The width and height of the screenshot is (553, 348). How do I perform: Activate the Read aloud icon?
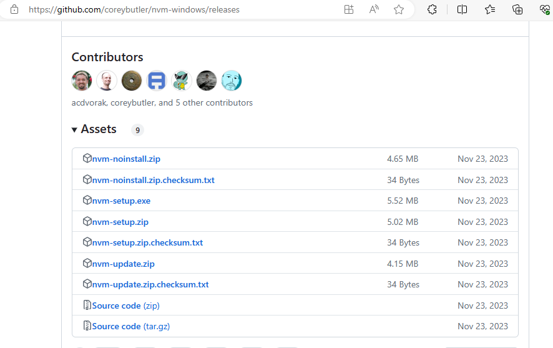click(374, 9)
